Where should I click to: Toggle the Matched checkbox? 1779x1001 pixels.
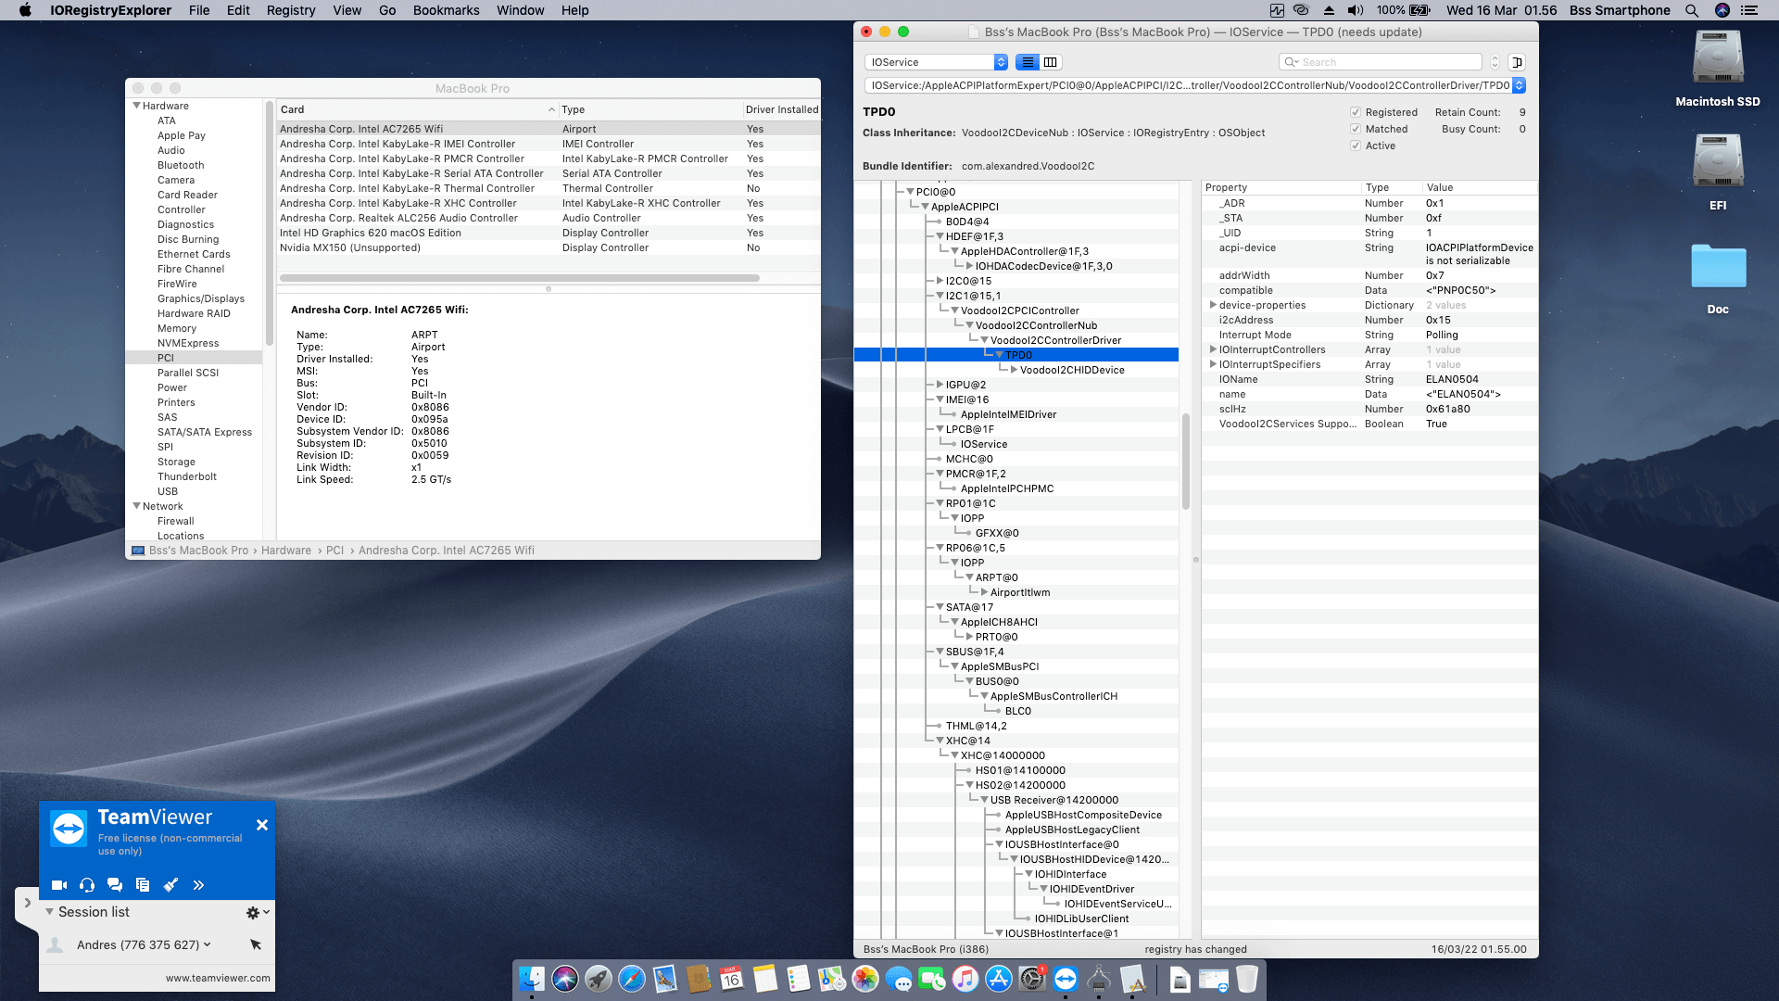tap(1356, 129)
